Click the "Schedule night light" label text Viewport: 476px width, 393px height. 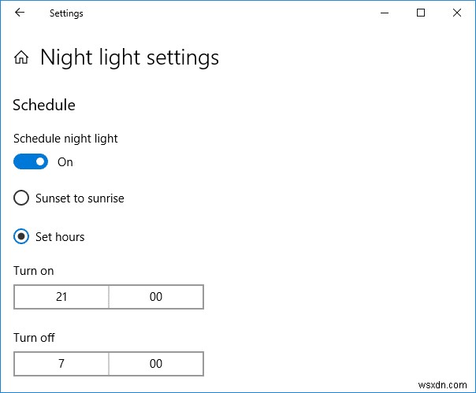(65, 139)
